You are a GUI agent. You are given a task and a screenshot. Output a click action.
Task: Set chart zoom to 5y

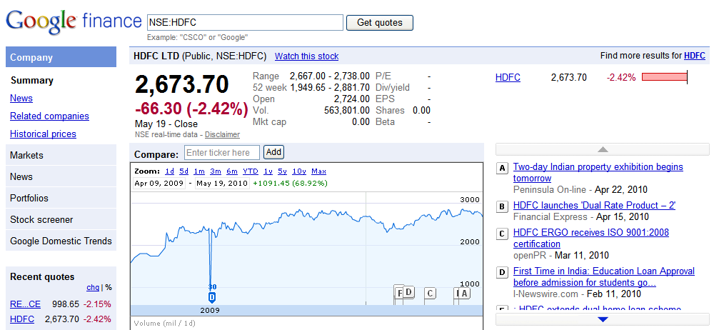coord(282,171)
